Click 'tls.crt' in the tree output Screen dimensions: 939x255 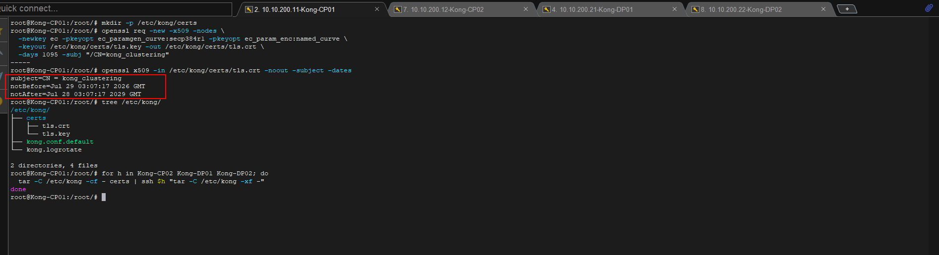pyautogui.click(x=56, y=126)
